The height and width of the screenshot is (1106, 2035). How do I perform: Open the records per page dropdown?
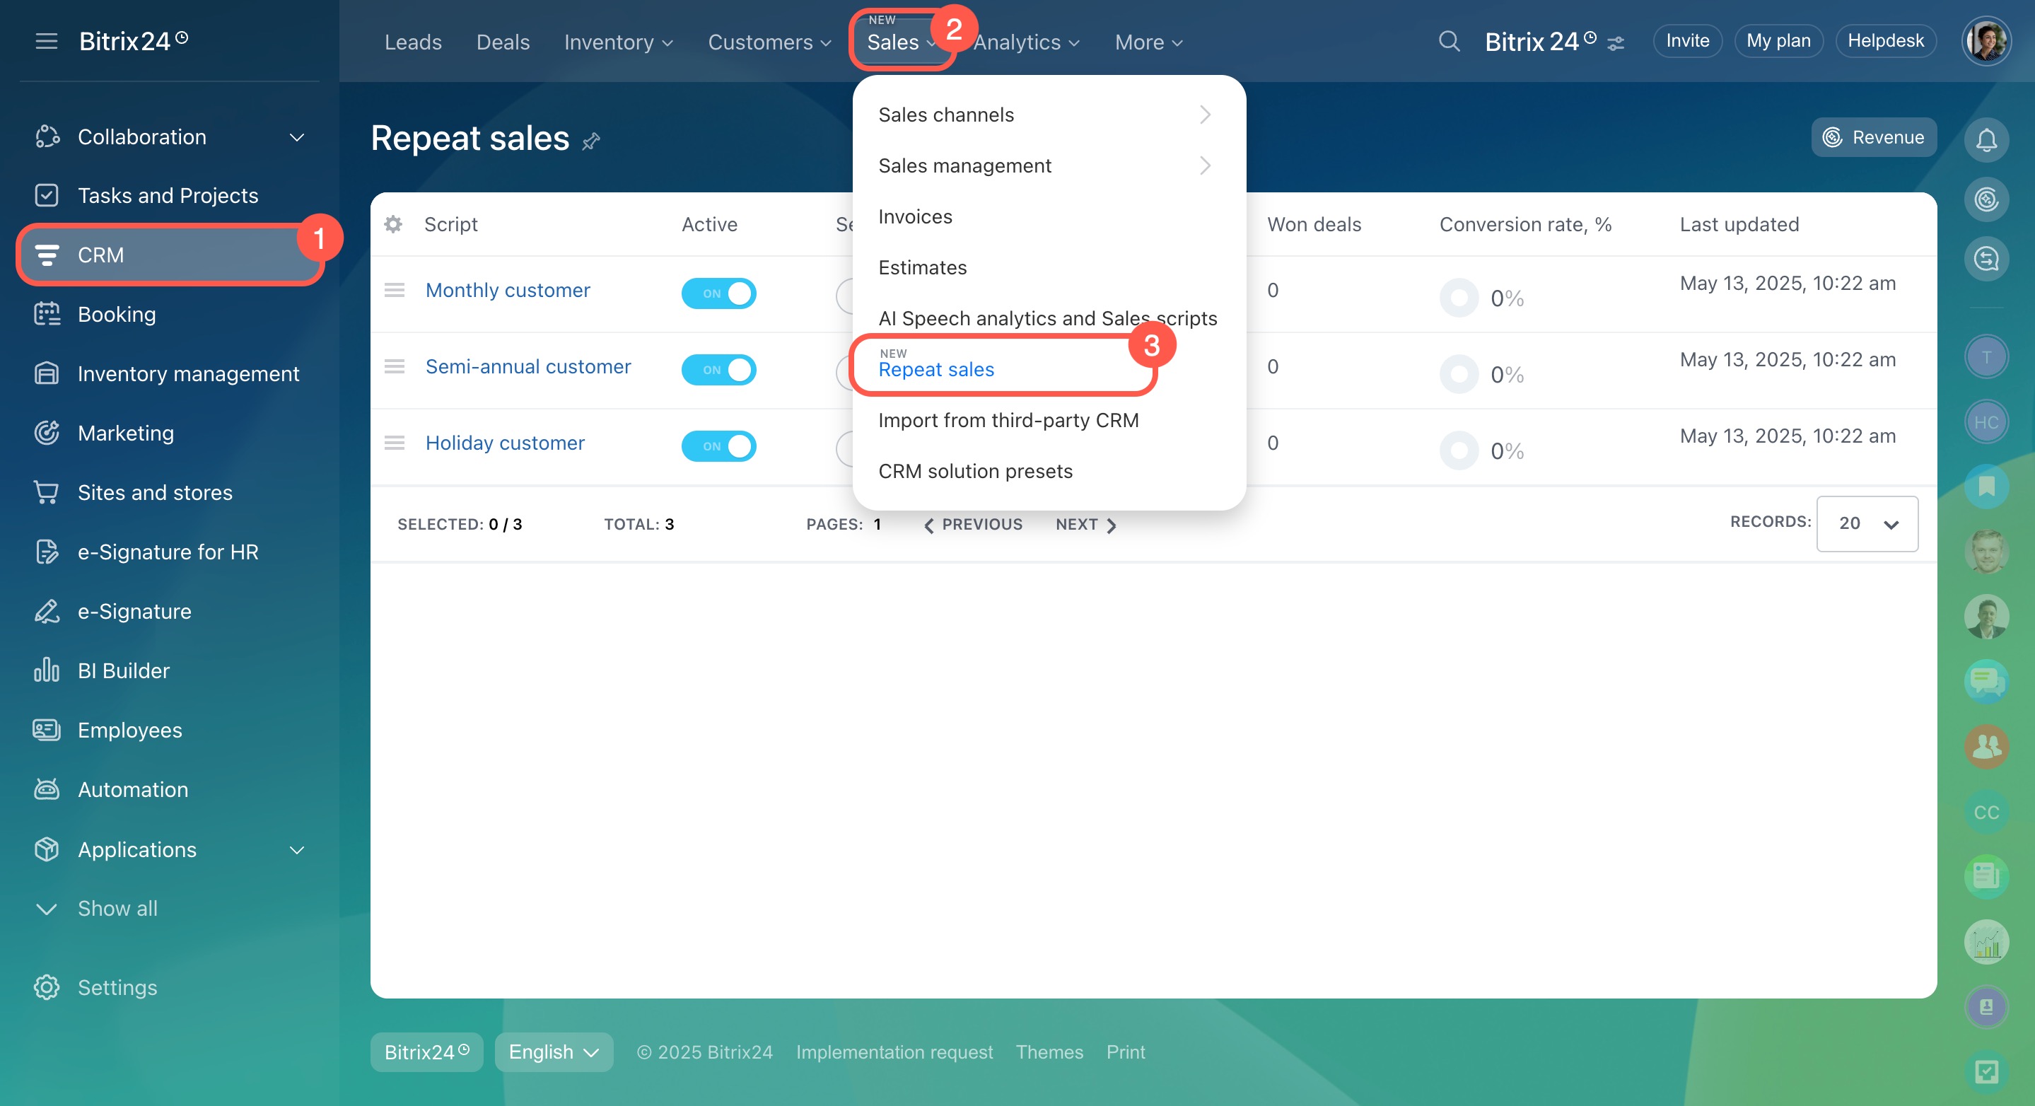[1867, 524]
